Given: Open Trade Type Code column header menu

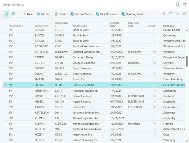Looking at the screenshot, I should (x=133, y=24).
